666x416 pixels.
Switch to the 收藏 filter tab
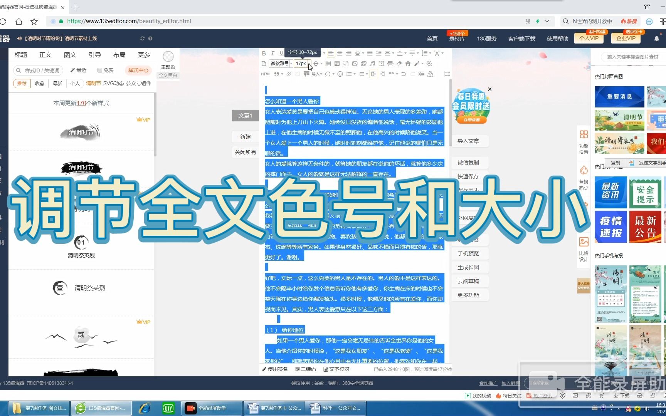(x=39, y=83)
